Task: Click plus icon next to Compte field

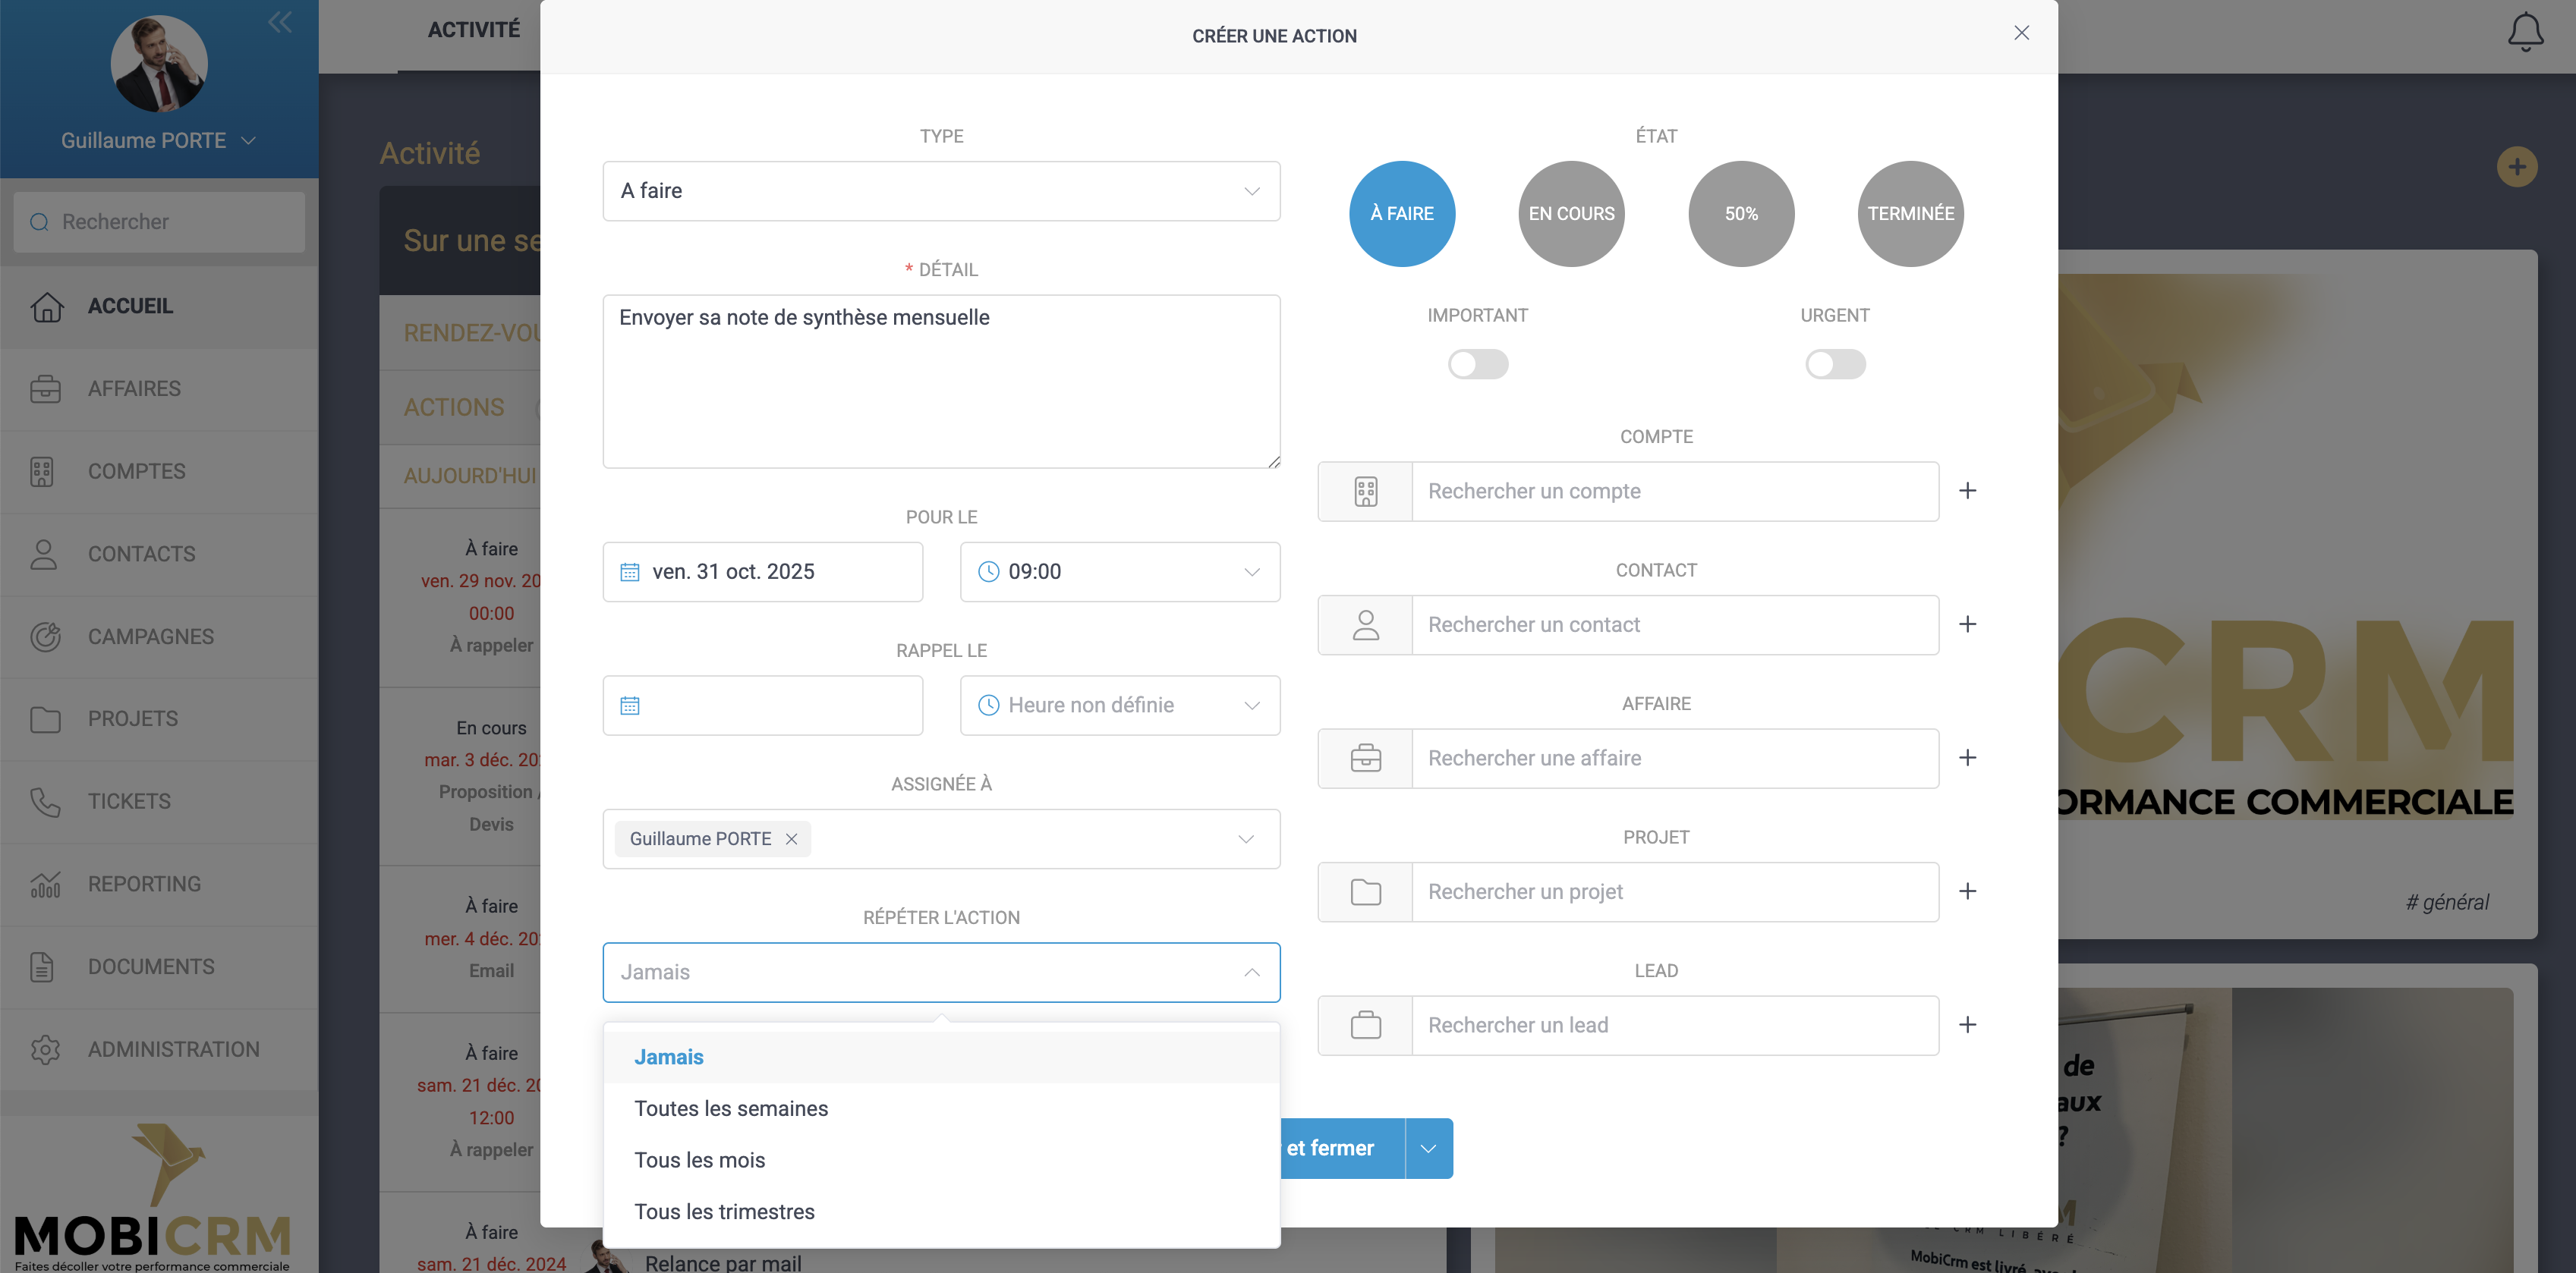Action: (1967, 491)
